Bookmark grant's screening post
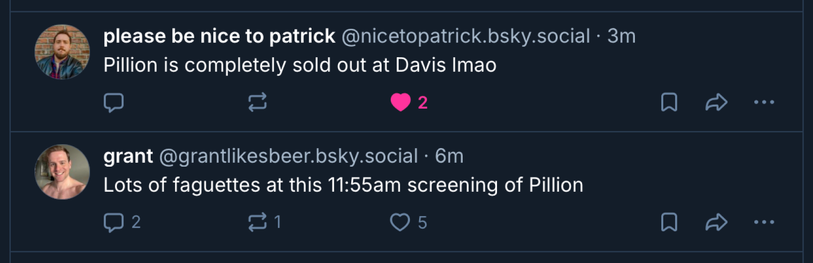 click(x=669, y=222)
